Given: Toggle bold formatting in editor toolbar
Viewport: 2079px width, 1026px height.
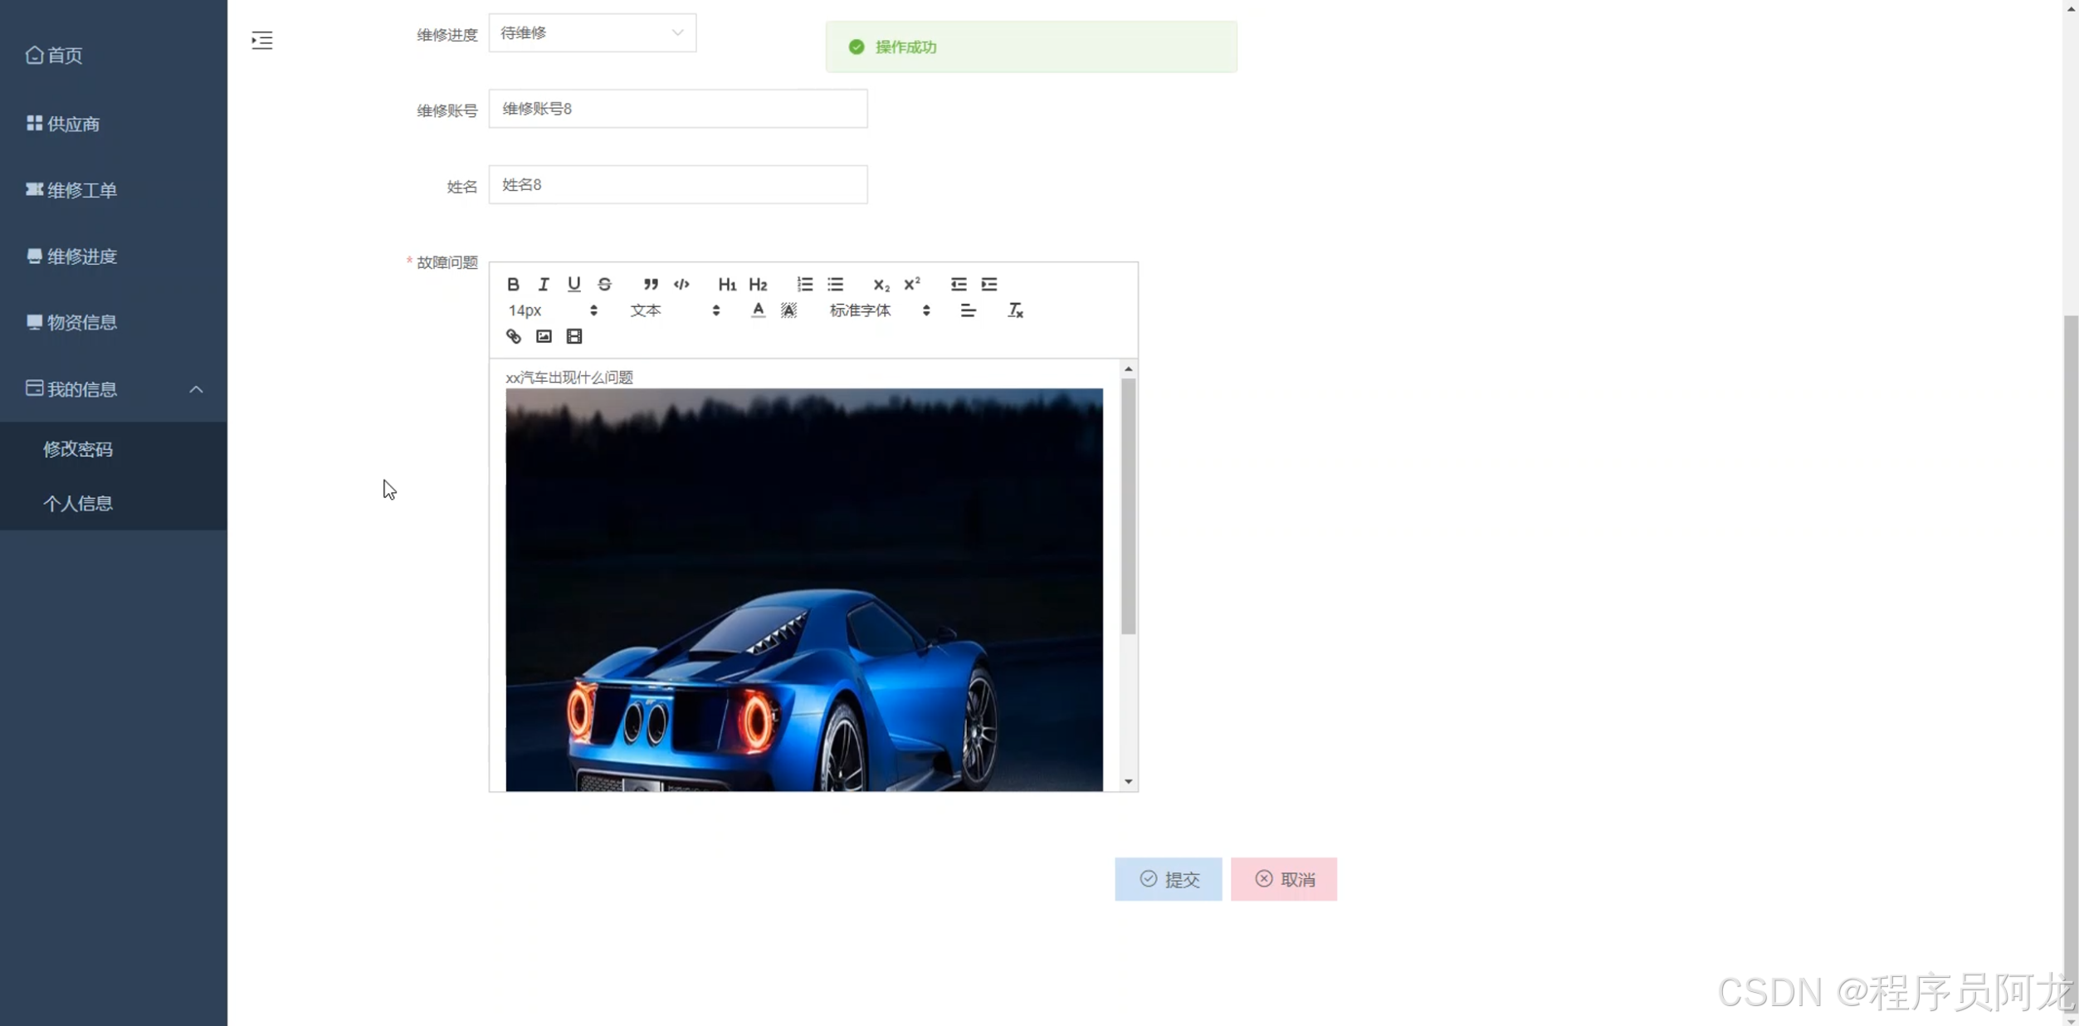Looking at the screenshot, I should [x=513, y=284].
